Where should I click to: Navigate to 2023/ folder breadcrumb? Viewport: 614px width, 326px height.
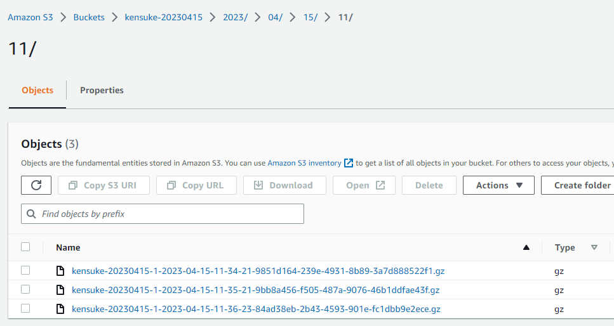click(236, 17)
